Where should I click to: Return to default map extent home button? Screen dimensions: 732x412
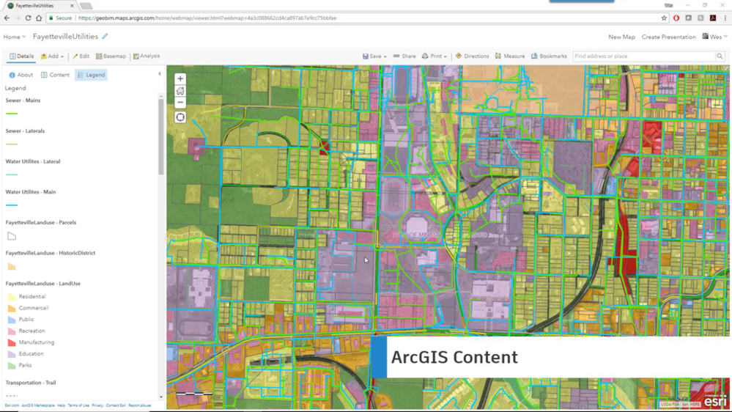pyautogui.click(x=180, y=91)
